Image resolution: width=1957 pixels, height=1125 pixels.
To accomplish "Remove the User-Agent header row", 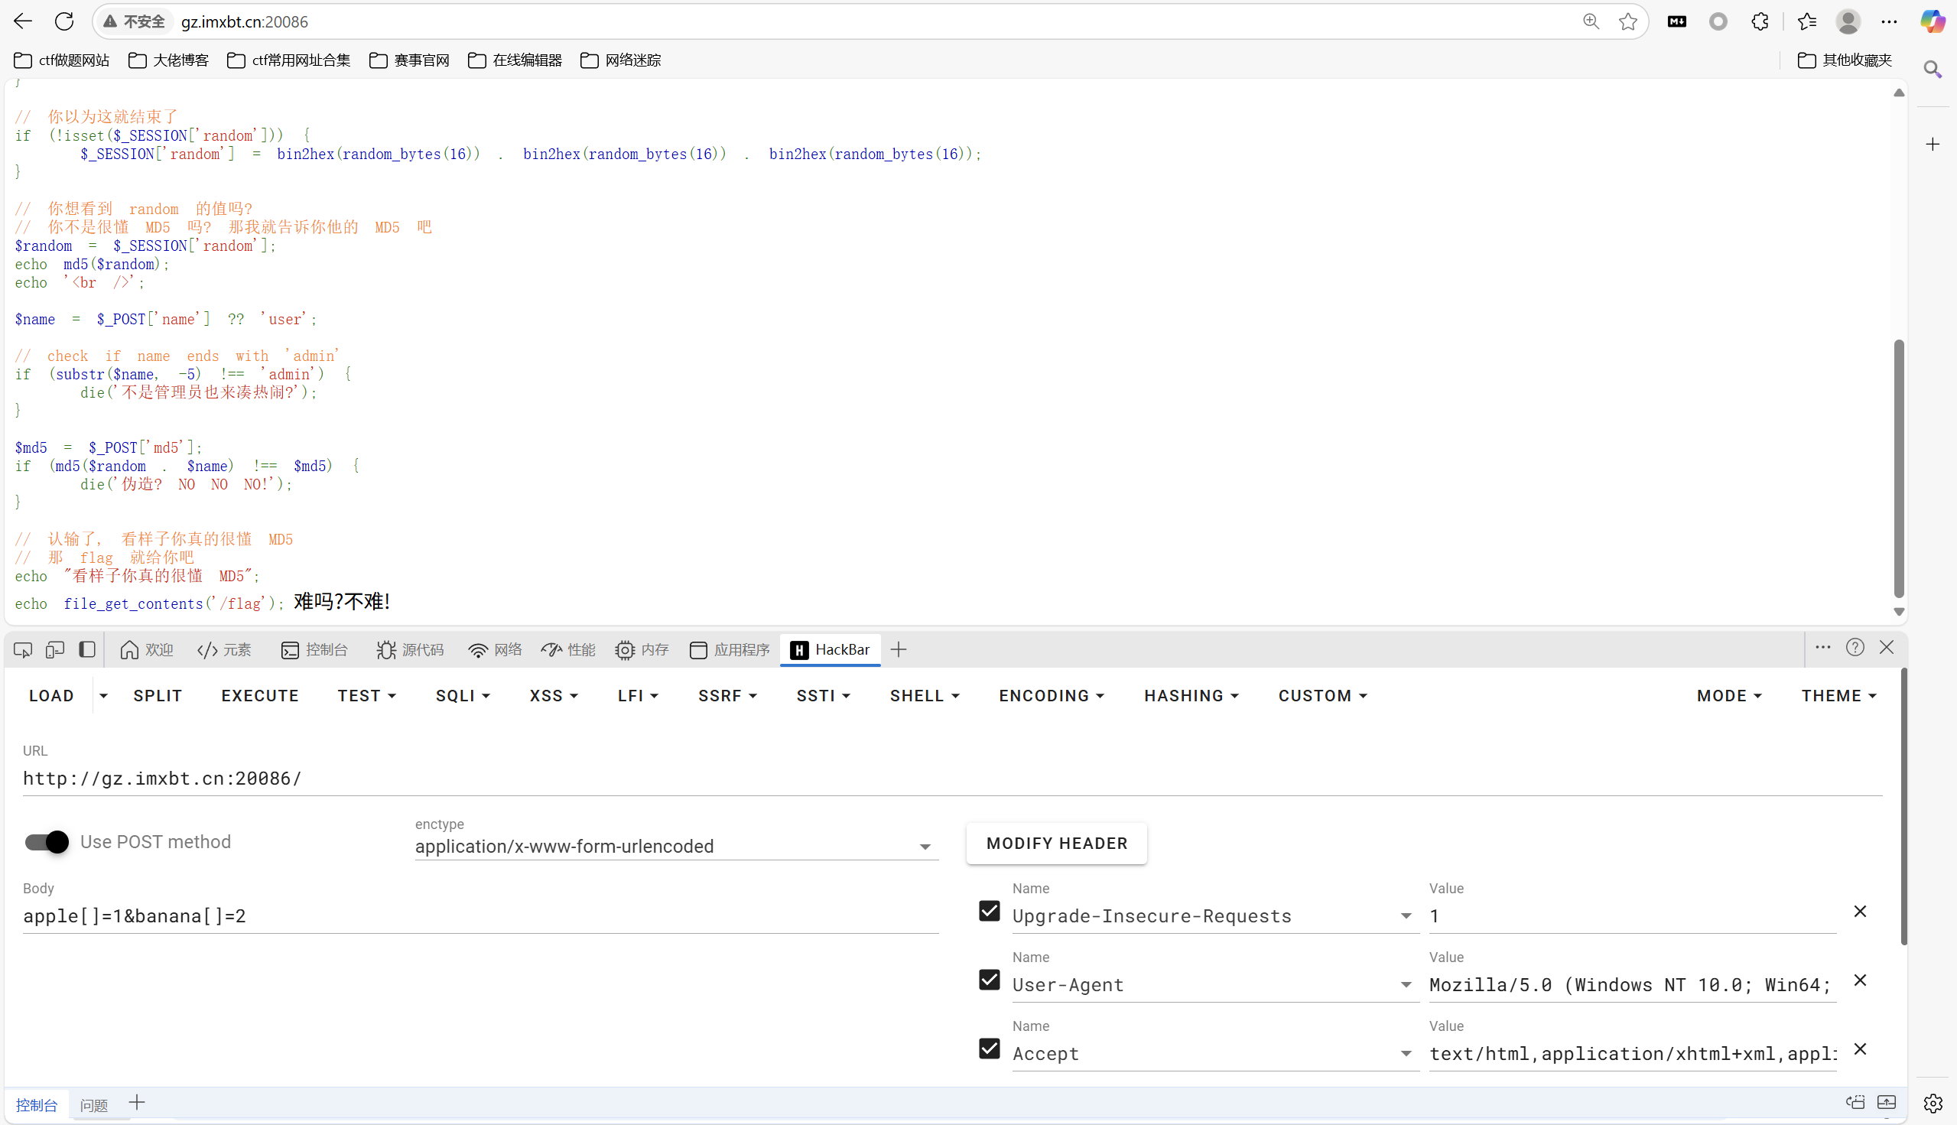I will click(x=1860, y=980).
